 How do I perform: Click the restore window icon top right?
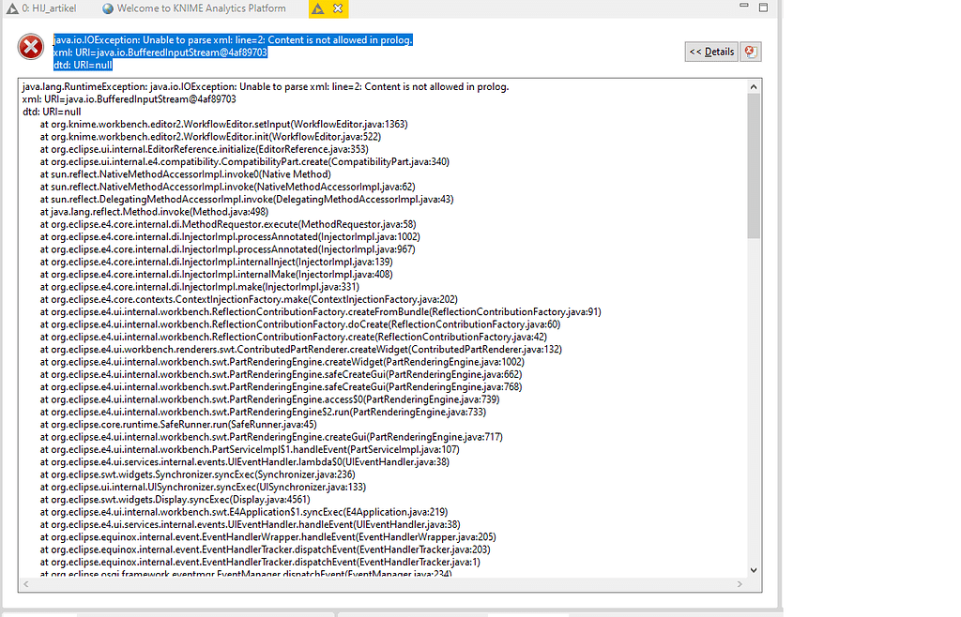click(x=762, y=7)
